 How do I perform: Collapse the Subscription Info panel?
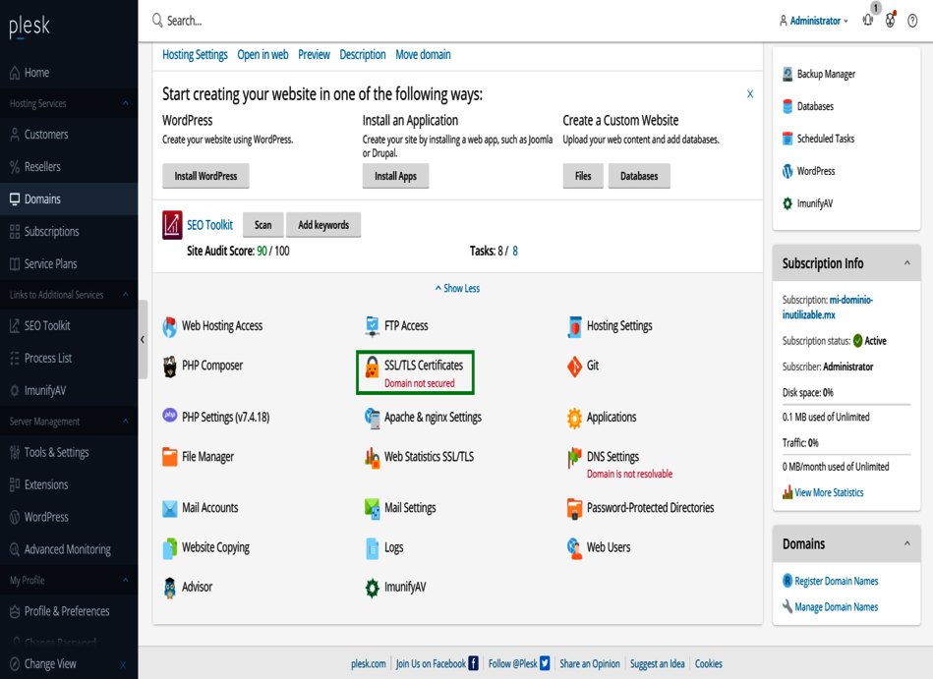pos(906,262)
